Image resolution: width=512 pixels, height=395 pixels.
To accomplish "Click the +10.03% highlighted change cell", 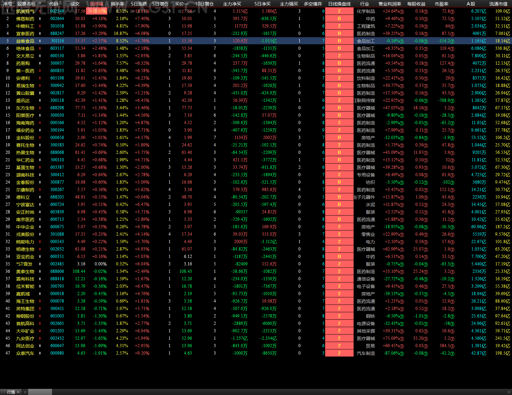I will 97,11.
